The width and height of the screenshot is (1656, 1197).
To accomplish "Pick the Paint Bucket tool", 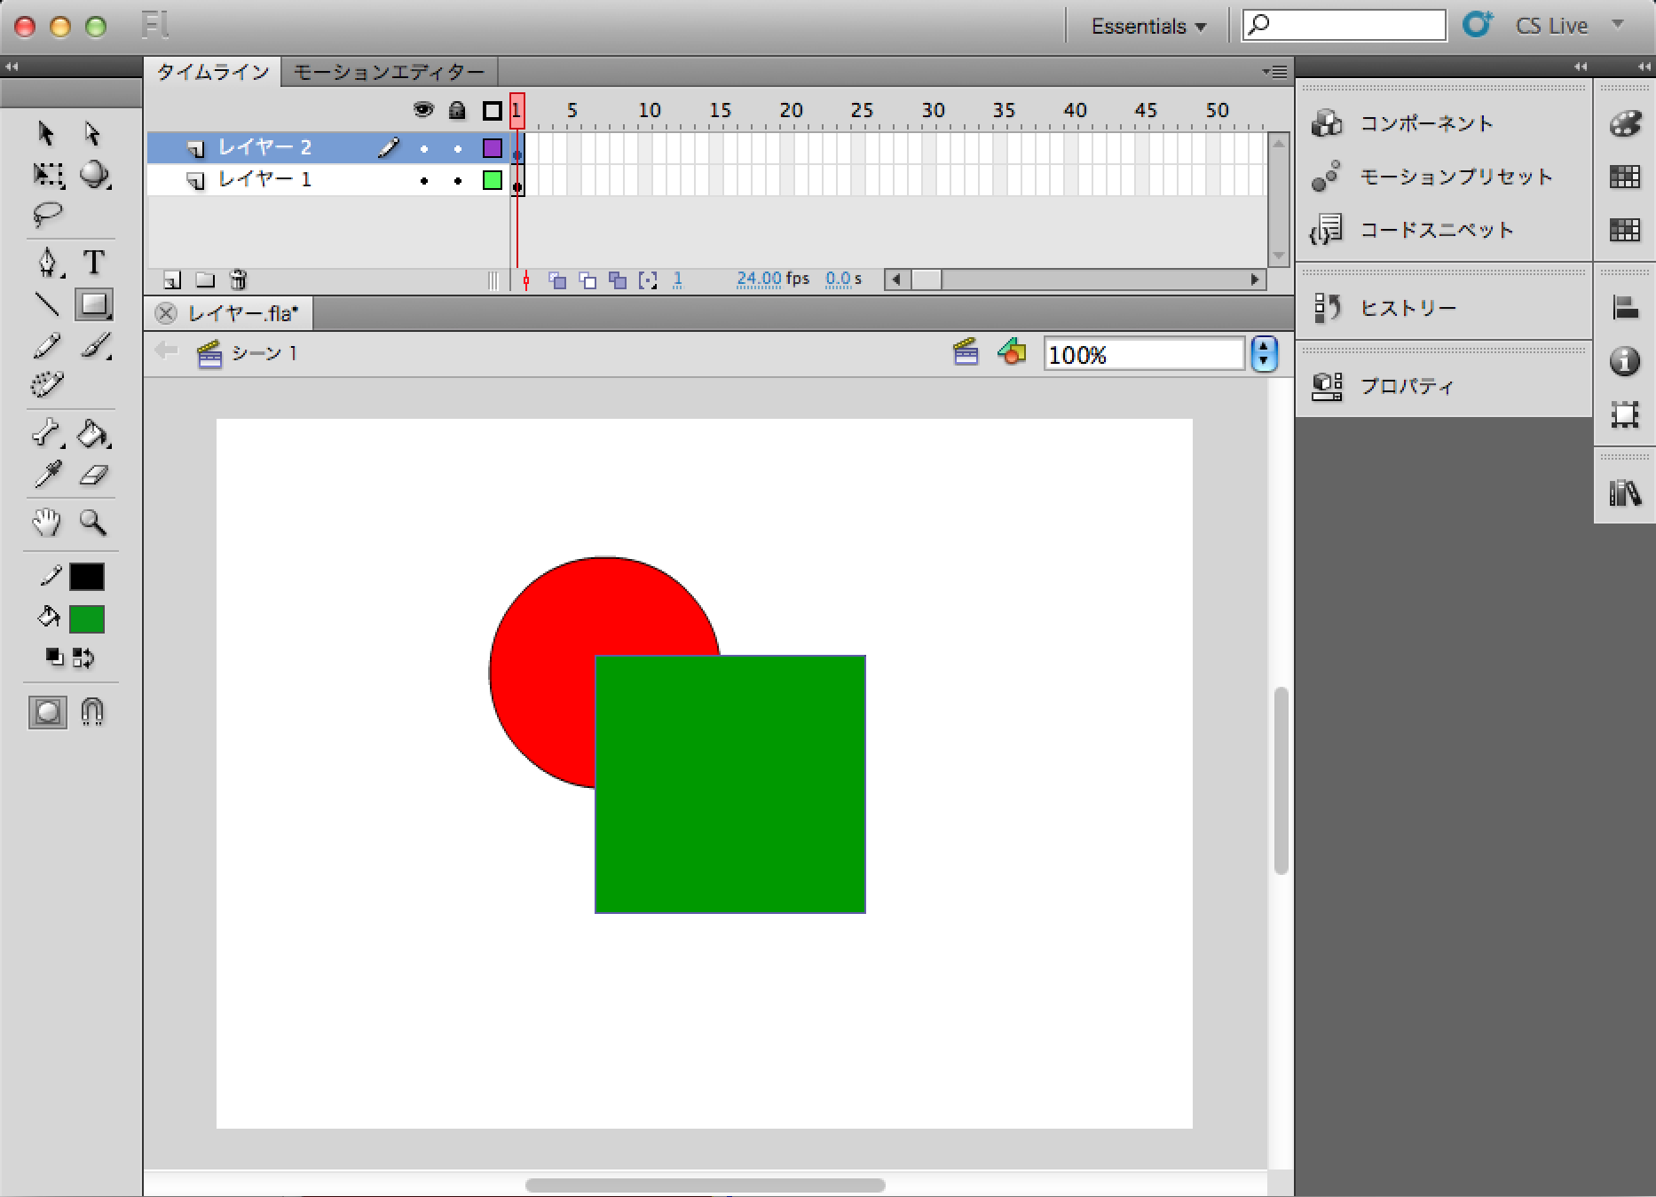I will pos(92,434).
